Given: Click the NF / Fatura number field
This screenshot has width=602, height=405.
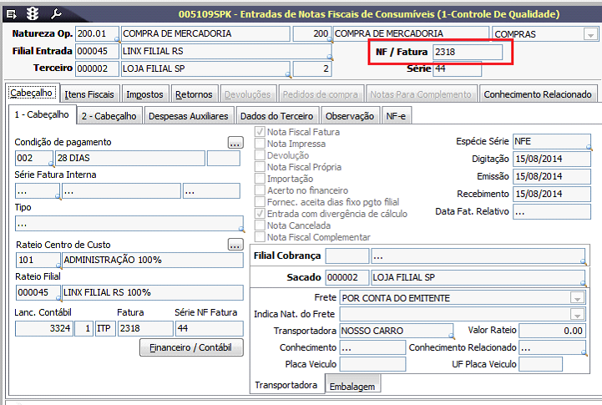Looking at the screenshot, I should 468,53.
